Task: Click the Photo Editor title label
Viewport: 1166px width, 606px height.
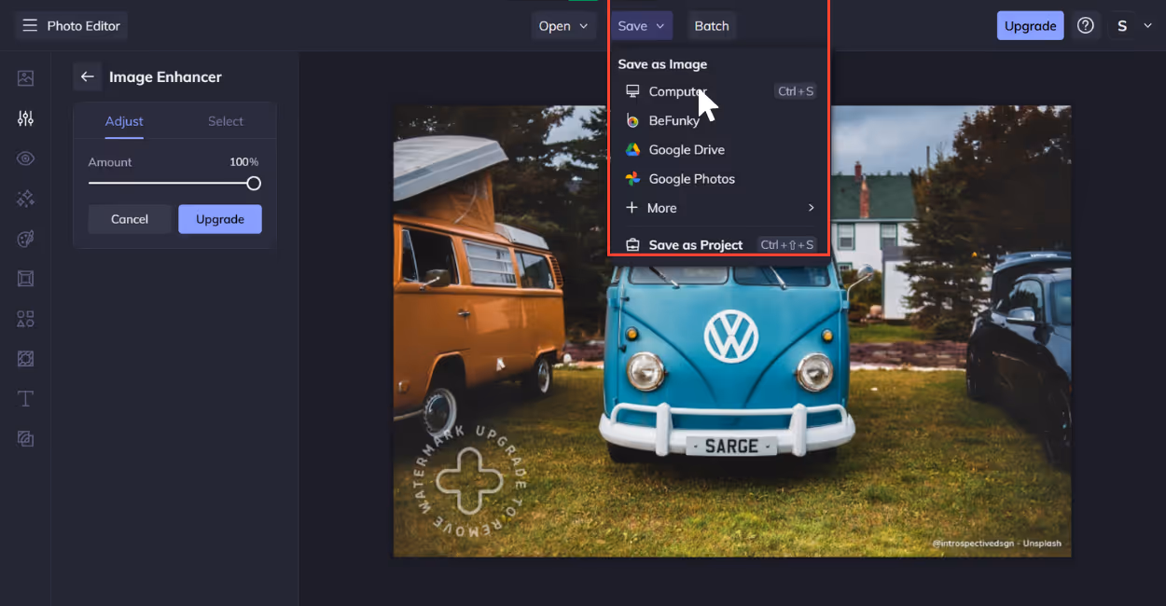Action: click(84, 26)
